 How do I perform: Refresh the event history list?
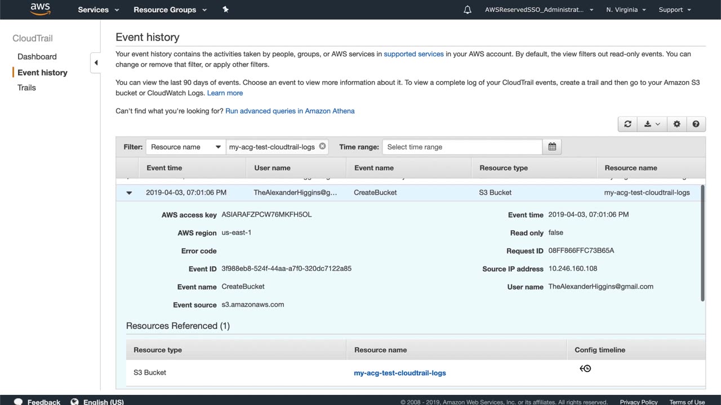coord(627,124)
